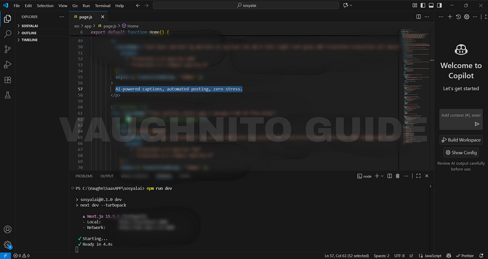Click Ln 57, Col 63 cursor position
Screen dimensions: 488x259
pos(346,256)
